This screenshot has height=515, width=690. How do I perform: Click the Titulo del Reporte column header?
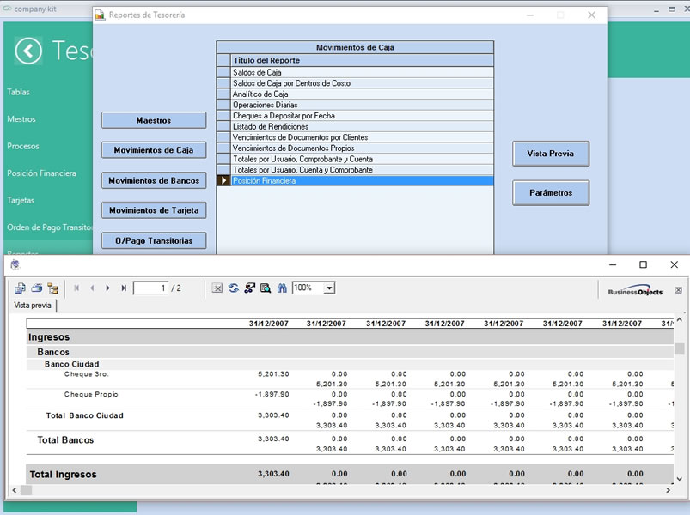click(x=363, y=60)
